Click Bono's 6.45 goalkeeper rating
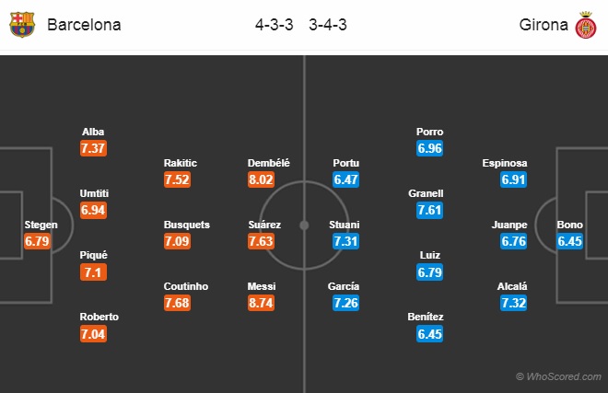The width and height of the screenshot is (608, 393). (x=570, y=241)
